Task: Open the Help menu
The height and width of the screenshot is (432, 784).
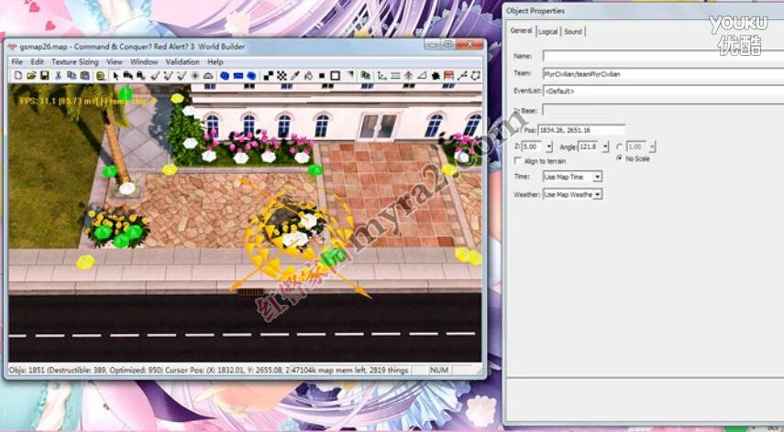Action: click(215, 62)
